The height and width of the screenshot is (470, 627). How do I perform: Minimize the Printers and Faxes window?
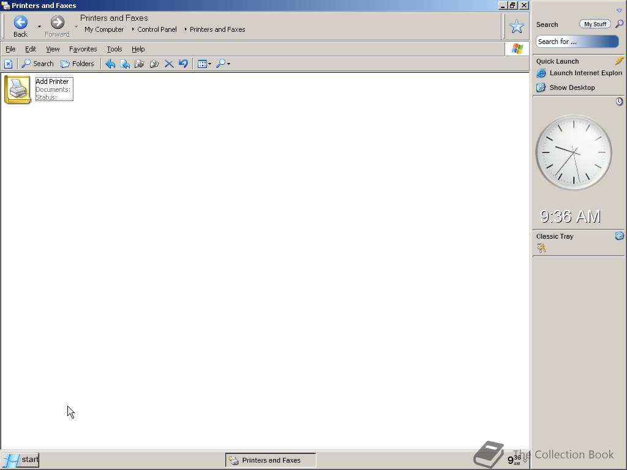pos(503,6)
